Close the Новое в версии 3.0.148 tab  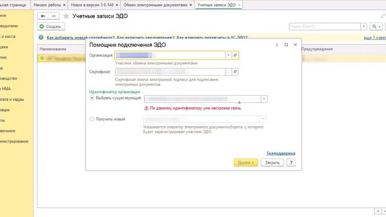click(116, 5)
